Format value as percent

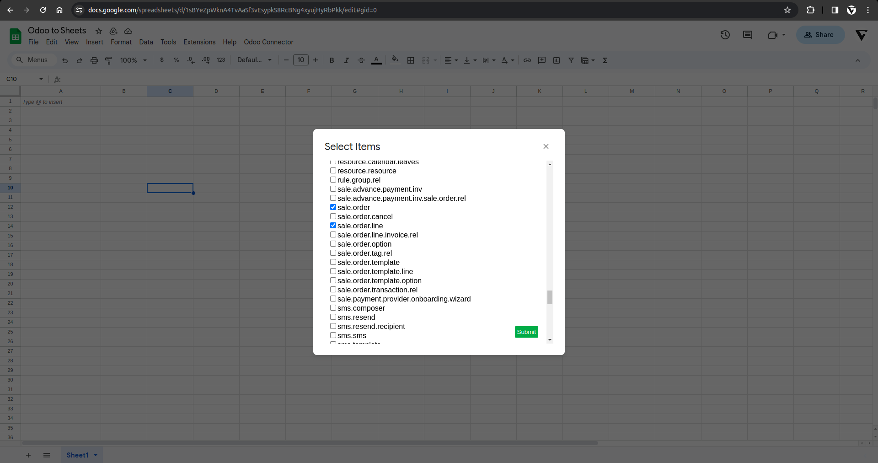(177, 60)
